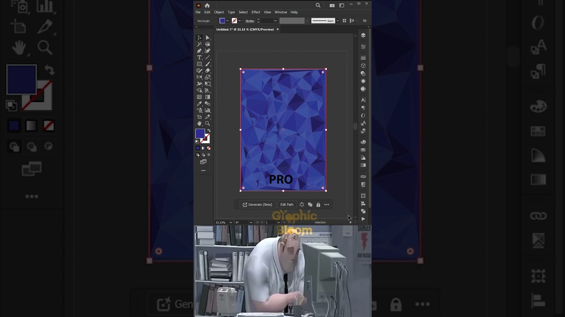Set paint mode to Gradient
The width and height of the screenshot is (565, 317).
click(203, 148)
